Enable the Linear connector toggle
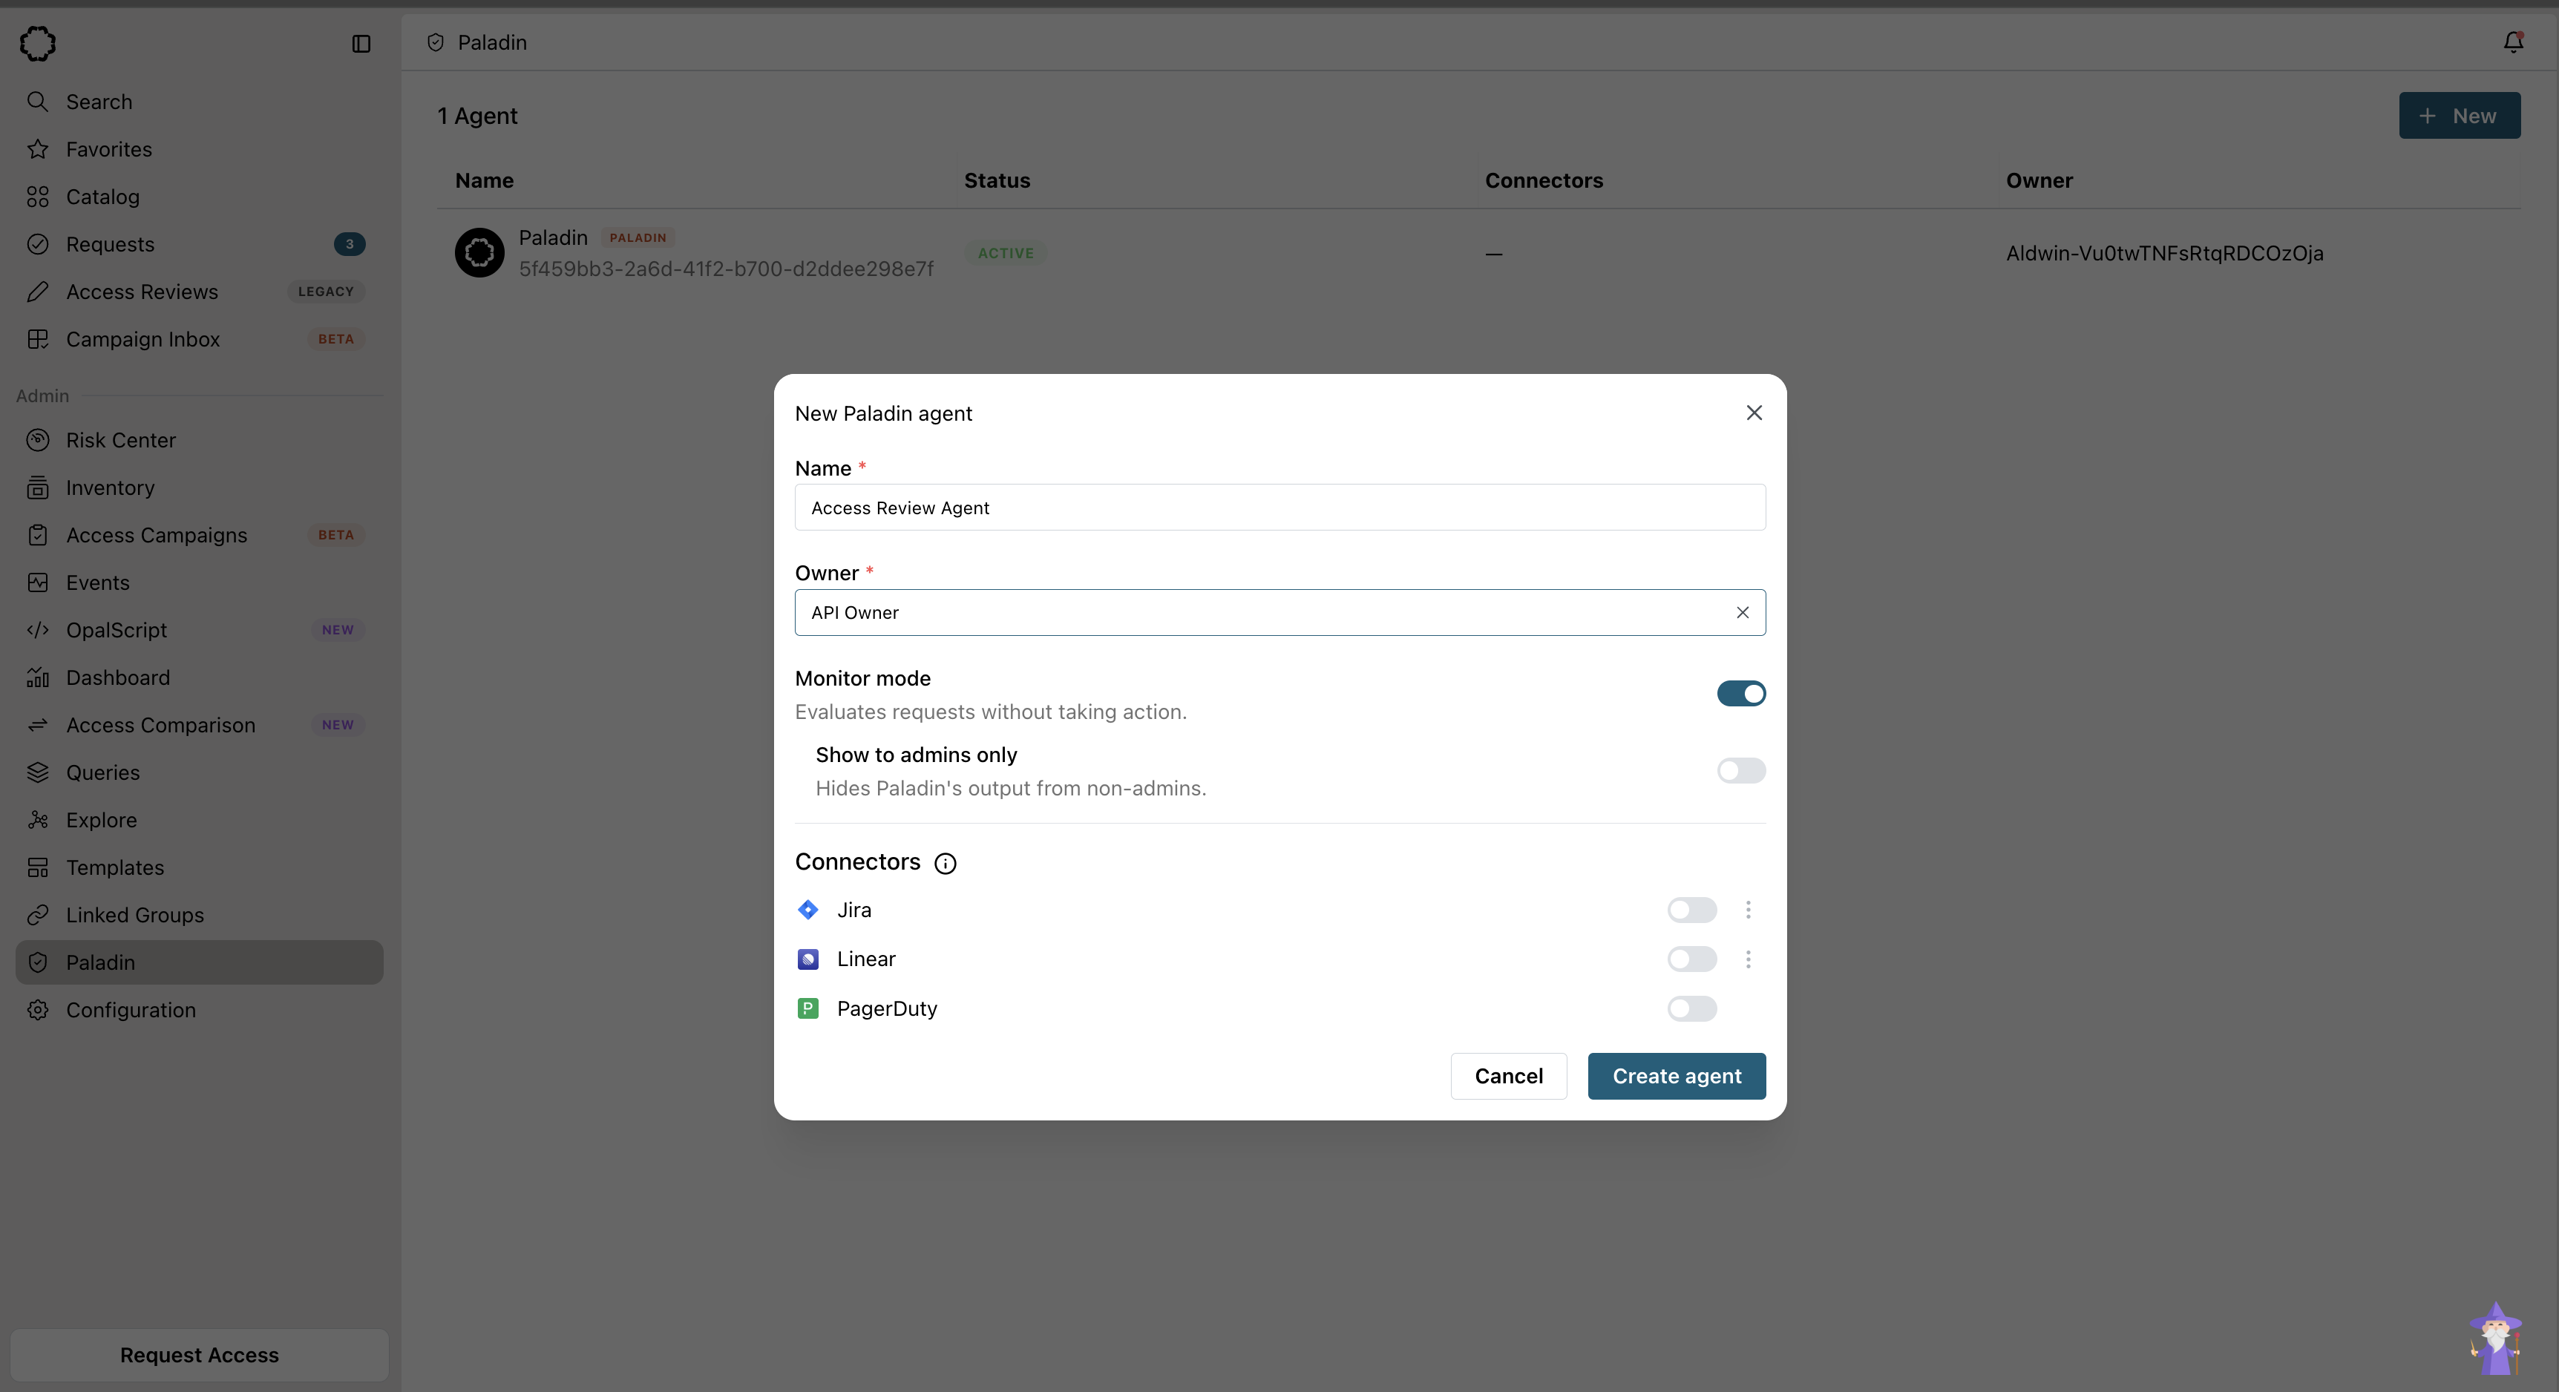 1691,959
